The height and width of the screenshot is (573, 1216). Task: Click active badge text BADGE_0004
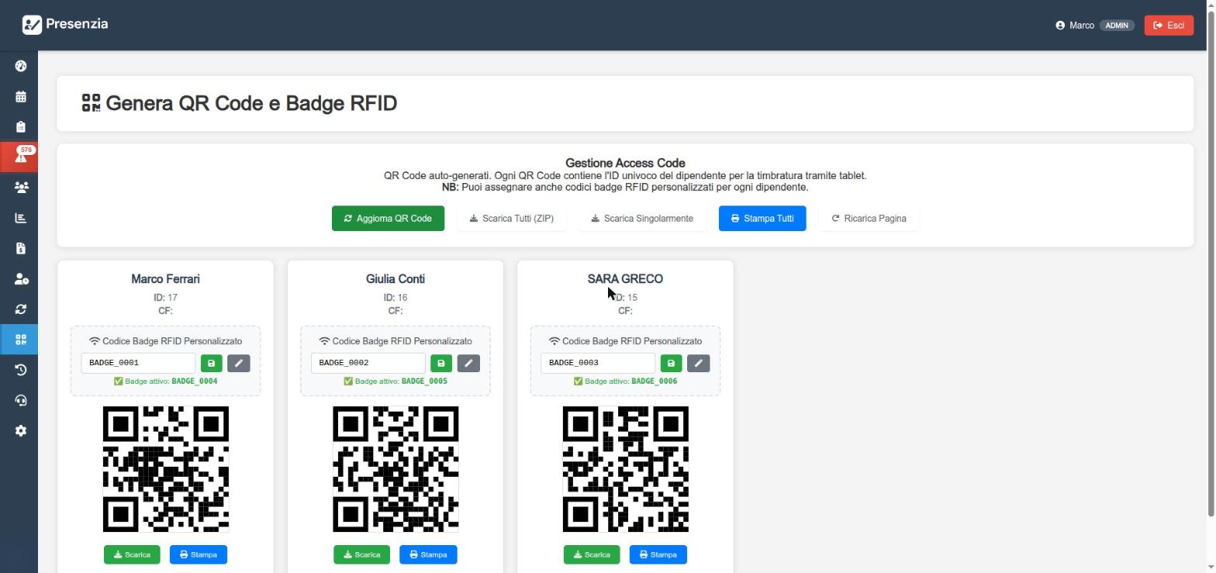(x=195, y=381)
